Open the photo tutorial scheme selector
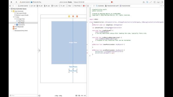The image size is (173, 97). click(x=25, y=2)
